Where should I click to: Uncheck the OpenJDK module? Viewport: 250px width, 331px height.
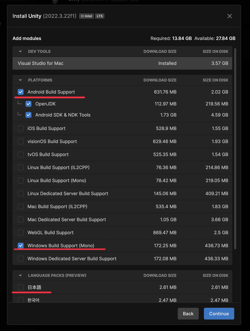[x=28, y=104]
